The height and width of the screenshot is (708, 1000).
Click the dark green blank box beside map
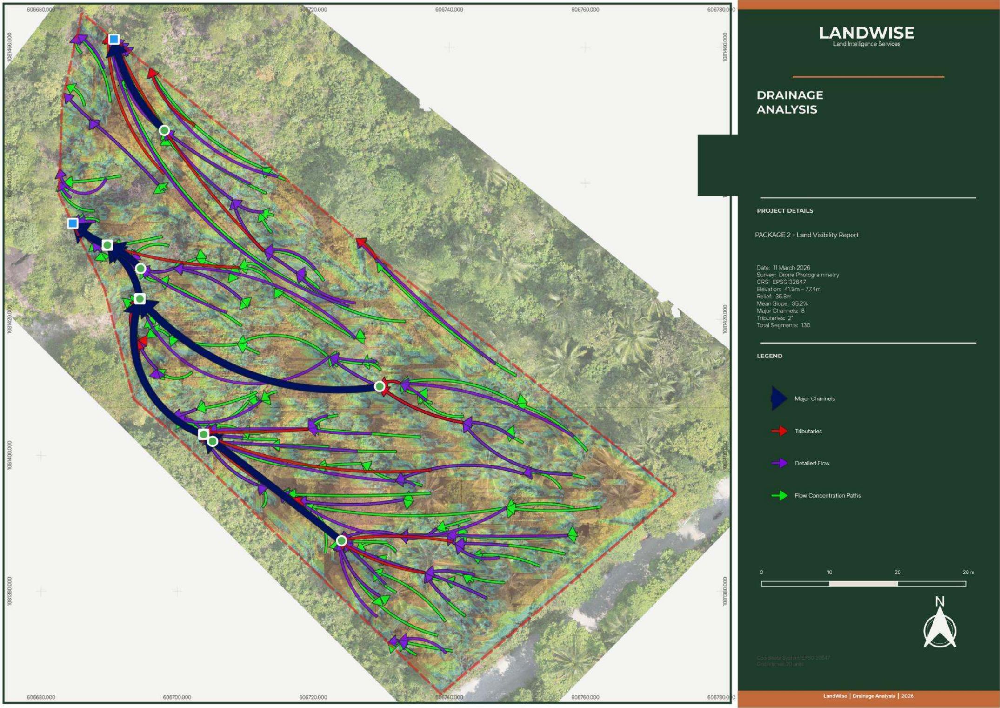[x=718, y=165]
